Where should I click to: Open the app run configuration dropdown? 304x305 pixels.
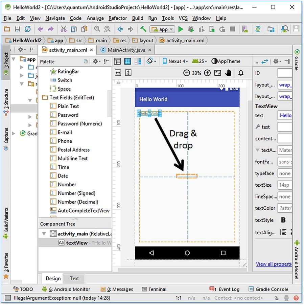click(163, 29)
